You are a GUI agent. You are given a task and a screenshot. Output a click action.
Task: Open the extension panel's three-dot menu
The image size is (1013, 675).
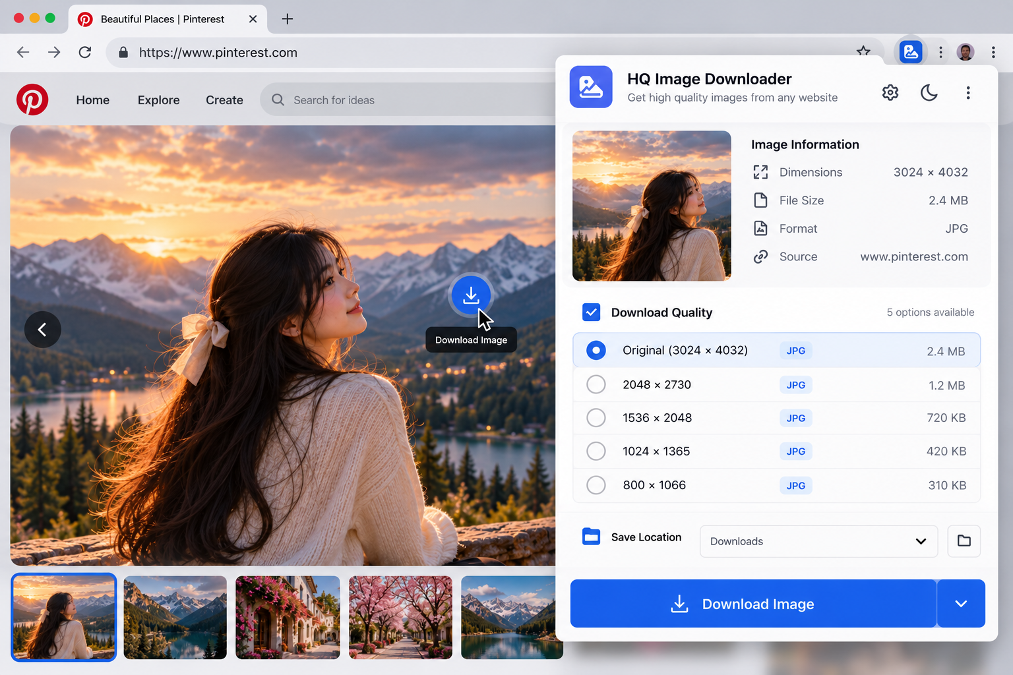(968, 92)
